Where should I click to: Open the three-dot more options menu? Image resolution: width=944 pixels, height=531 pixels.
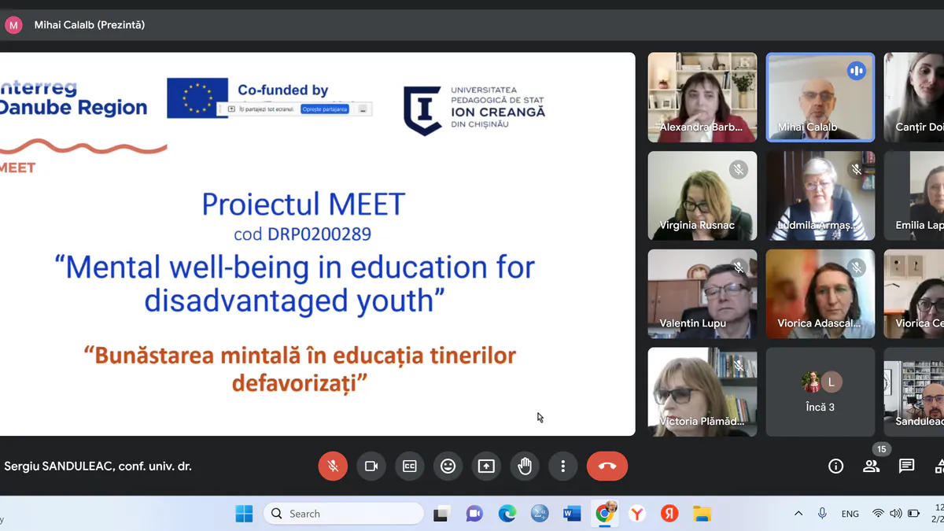562,466
